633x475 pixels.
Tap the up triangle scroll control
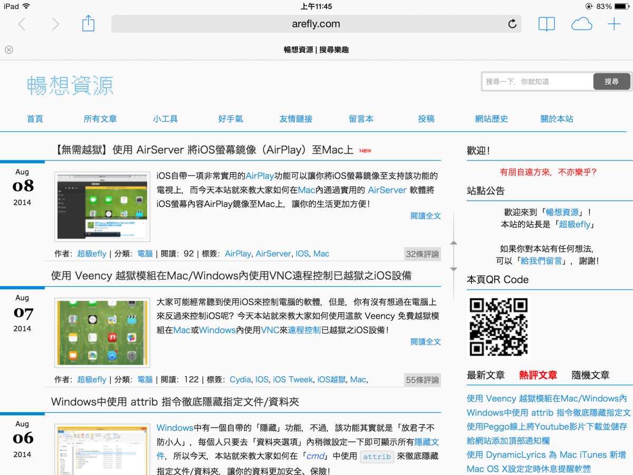[453, 243]
